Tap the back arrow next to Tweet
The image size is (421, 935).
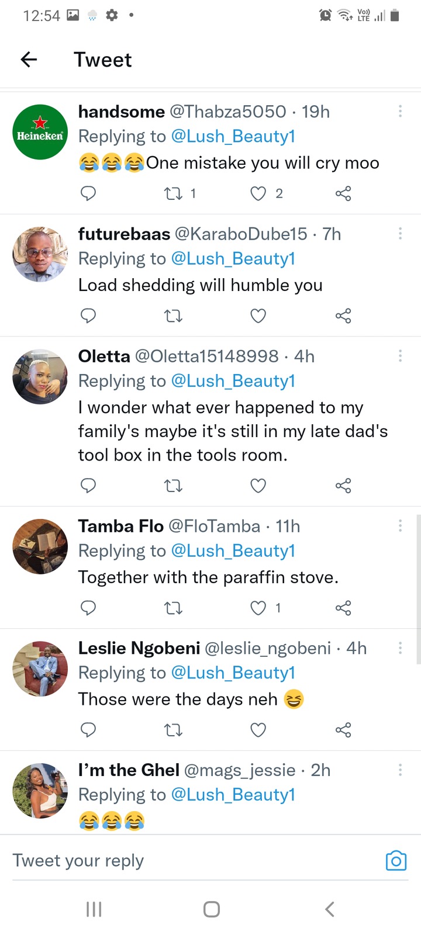pos(29,59)
